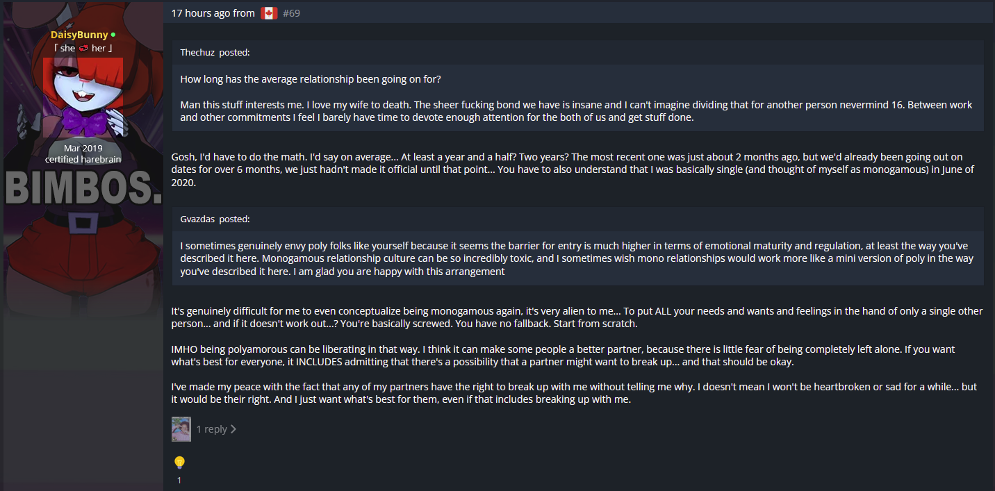Click the quoted username Thechuz
This screenshot has width=995, height=491.
point(197,52)
